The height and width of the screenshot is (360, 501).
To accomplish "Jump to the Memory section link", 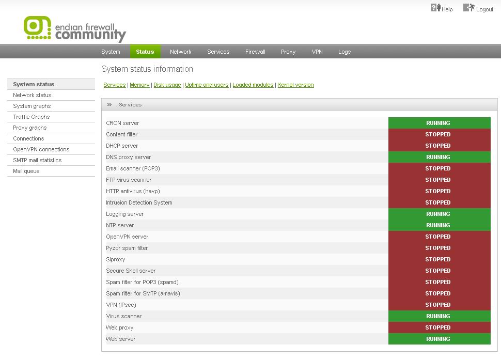I will [x=139, y=85].
